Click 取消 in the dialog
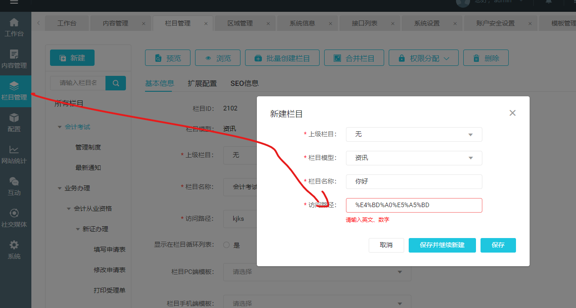Image resolution: width=576 pixels, height=308 pixels. point(386,245)
